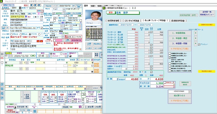The image size is (217, 114).
Task: Click the black squares icon beside 往療摘料
Action: point(15,107)
